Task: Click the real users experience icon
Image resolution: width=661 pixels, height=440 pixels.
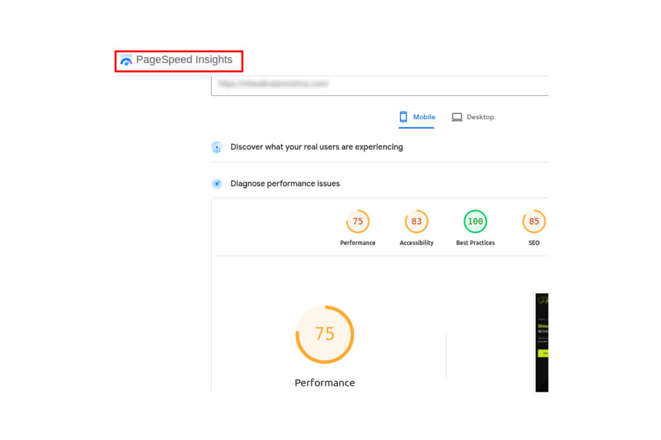Action: 217,148
